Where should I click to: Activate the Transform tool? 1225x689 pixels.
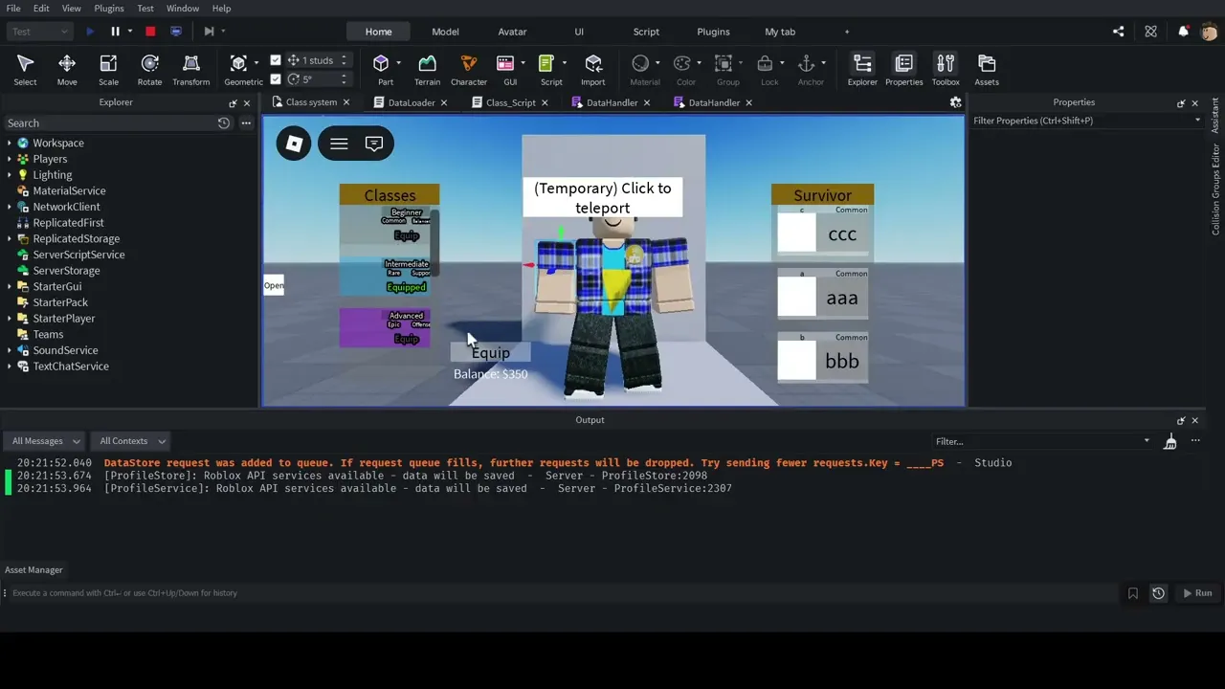click(190, 70)
